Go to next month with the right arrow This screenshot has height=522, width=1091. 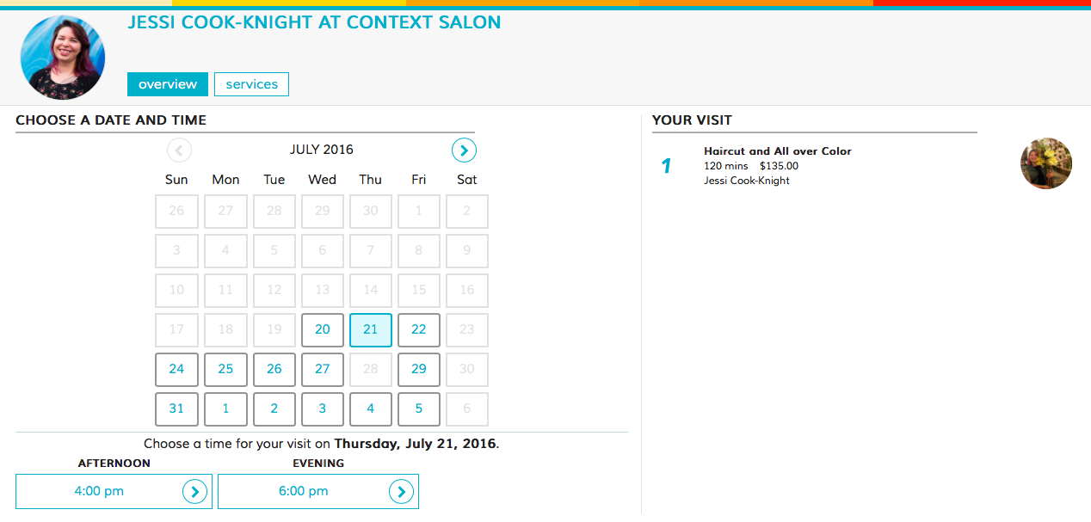tap(464, 150)
